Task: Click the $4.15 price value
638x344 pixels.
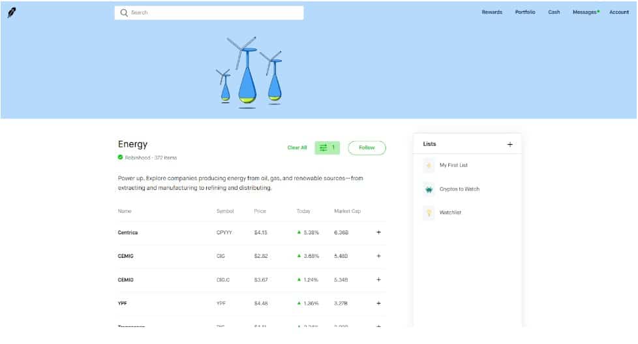Action: pyautogui.click(x=260, y=233)
